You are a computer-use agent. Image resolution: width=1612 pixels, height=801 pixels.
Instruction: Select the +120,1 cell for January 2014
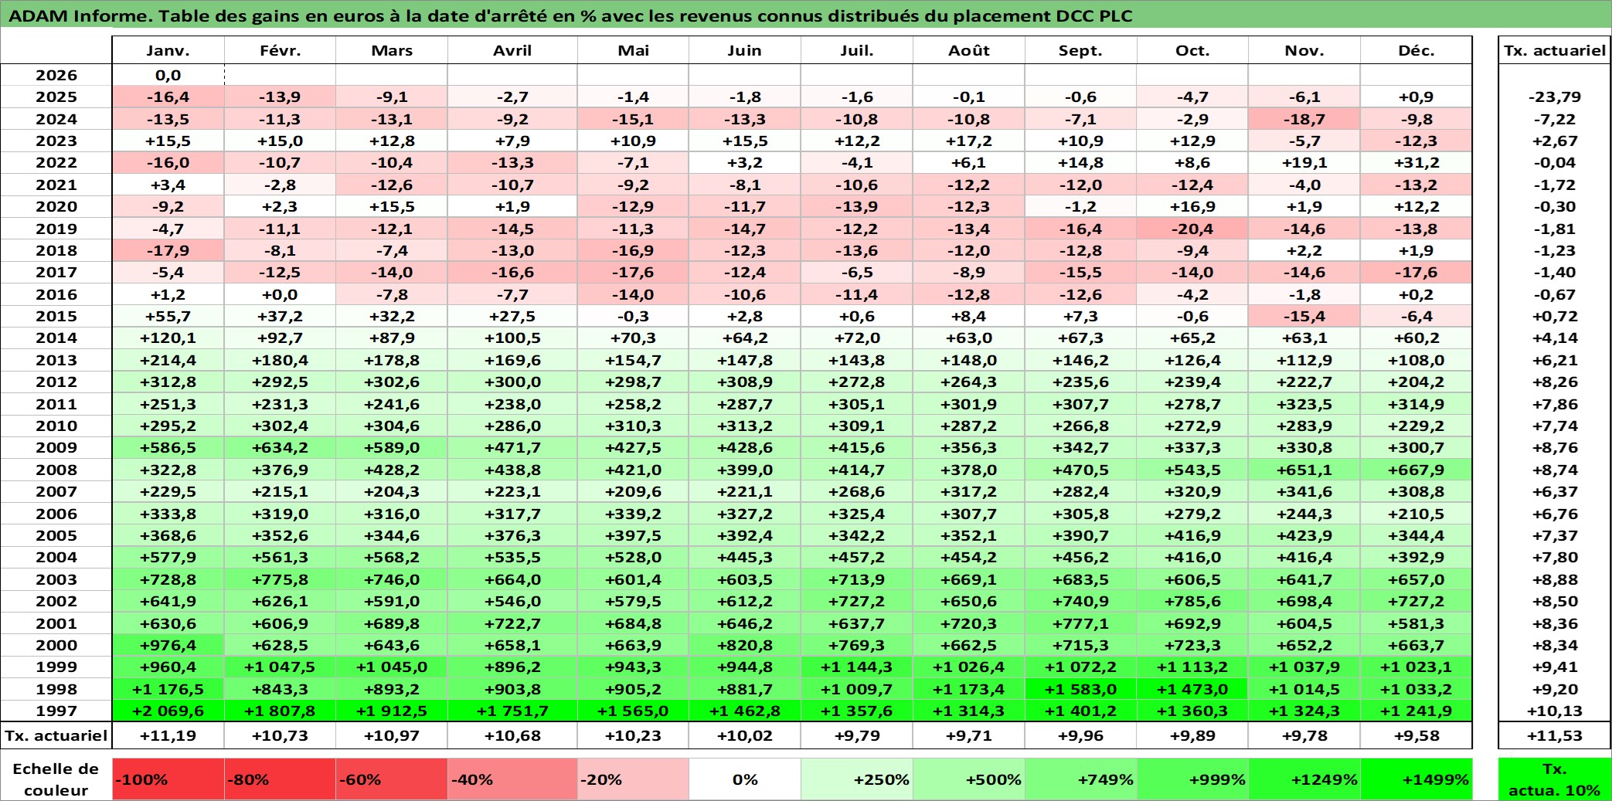168,338
